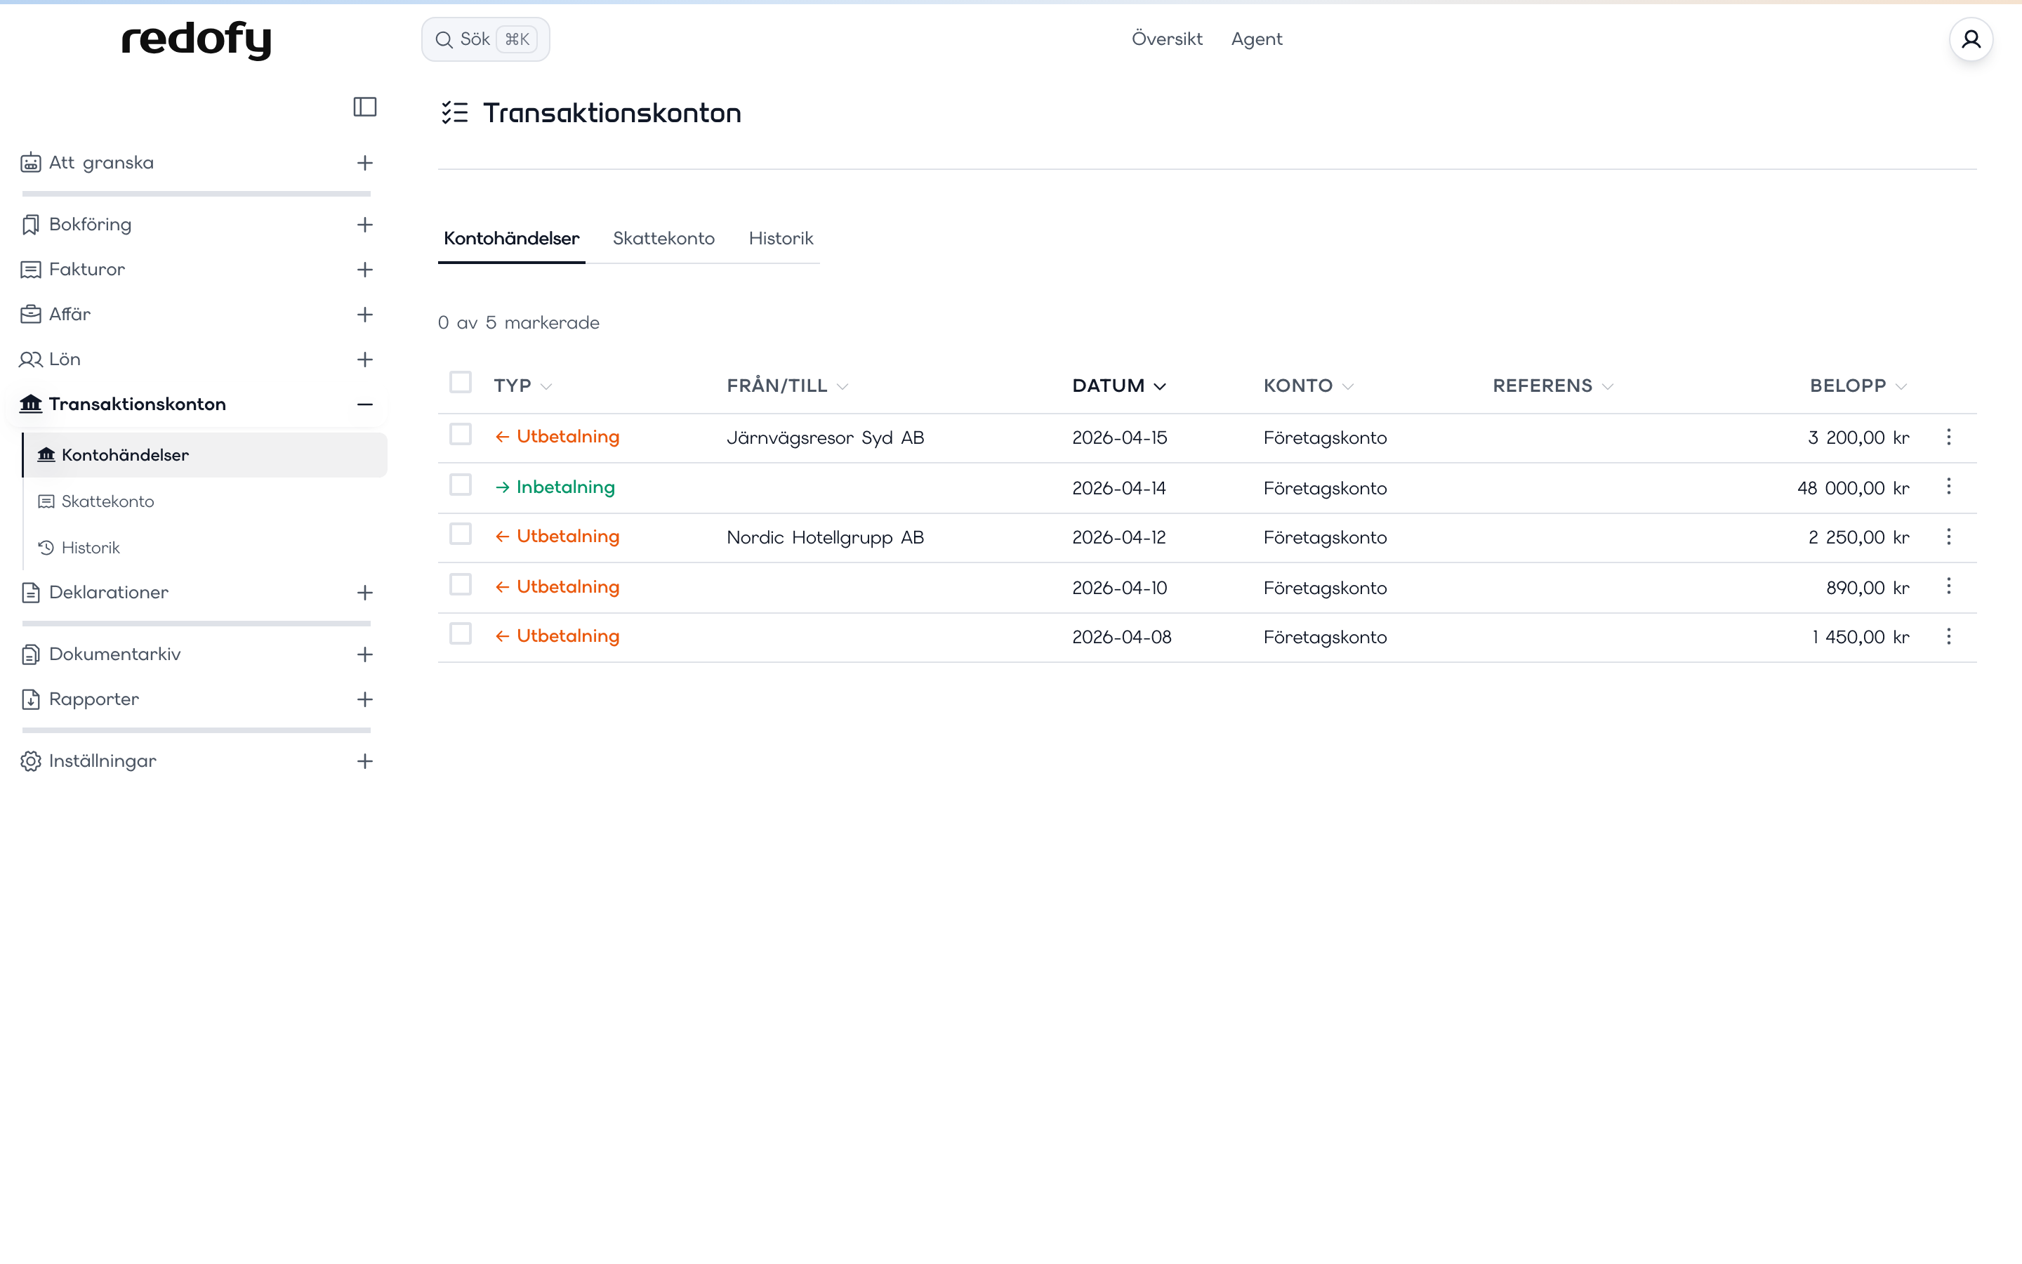Open the user profile icon

[x=1971, y=39]
